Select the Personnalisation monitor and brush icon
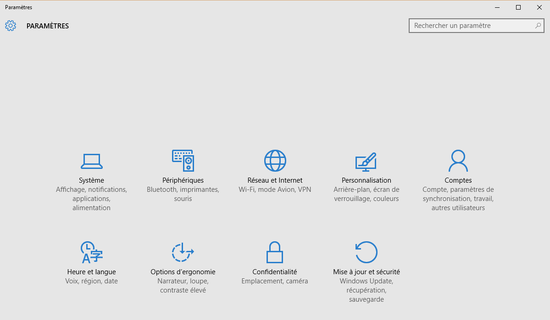The image size is (550, 320). [366, 161]
